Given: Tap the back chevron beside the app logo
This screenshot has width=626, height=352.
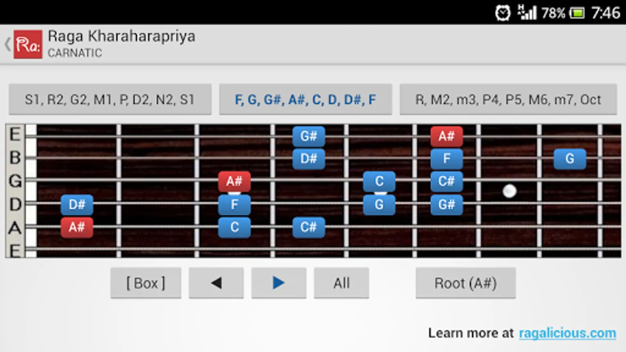Looking at the screenshot, I should 7,44.
